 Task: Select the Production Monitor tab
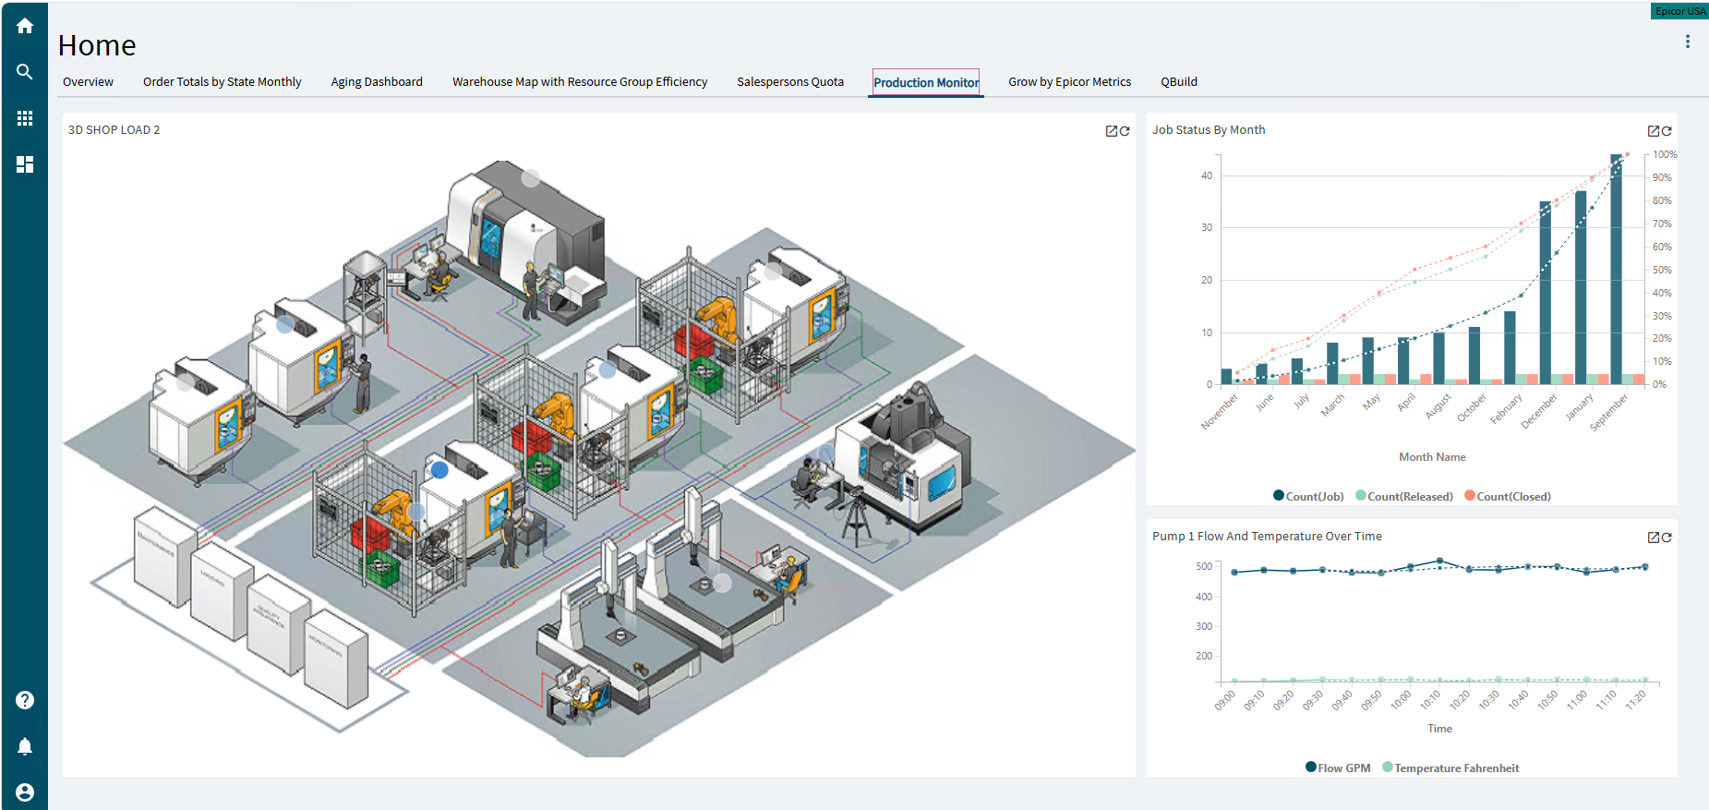click(x=926, y=82)
